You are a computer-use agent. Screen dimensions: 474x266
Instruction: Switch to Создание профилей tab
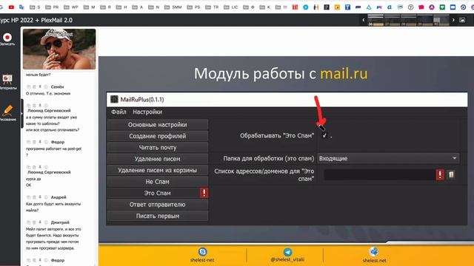[158, 136]
